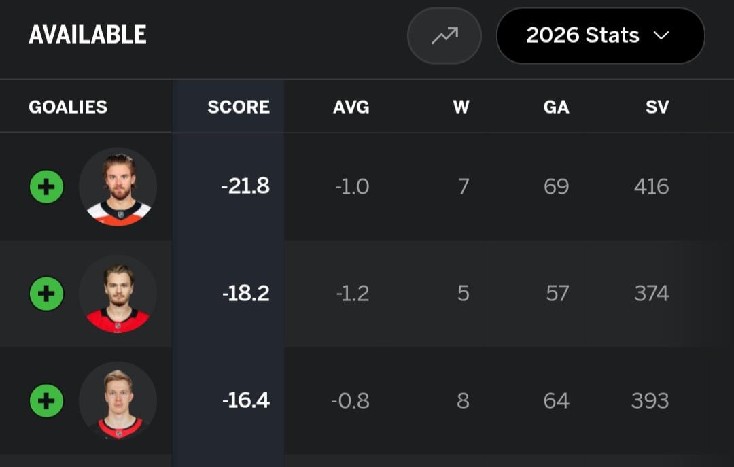The height and width of the screenshot is (467, 734).
Task: Sort by SV saves column header
Action: [x=657, y=107]
